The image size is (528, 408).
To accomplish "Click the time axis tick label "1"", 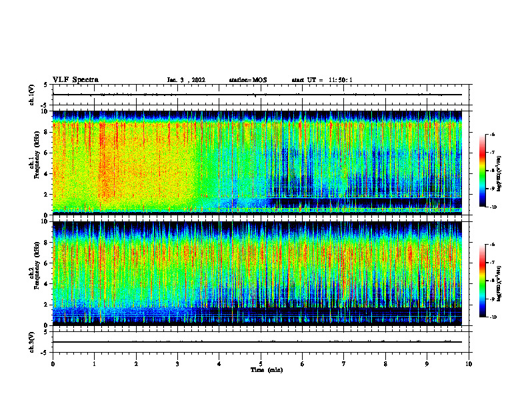I will click(94, 364).
